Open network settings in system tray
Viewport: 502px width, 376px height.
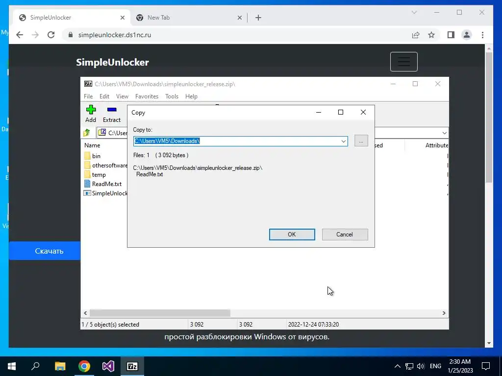click(x=409, y=366)
